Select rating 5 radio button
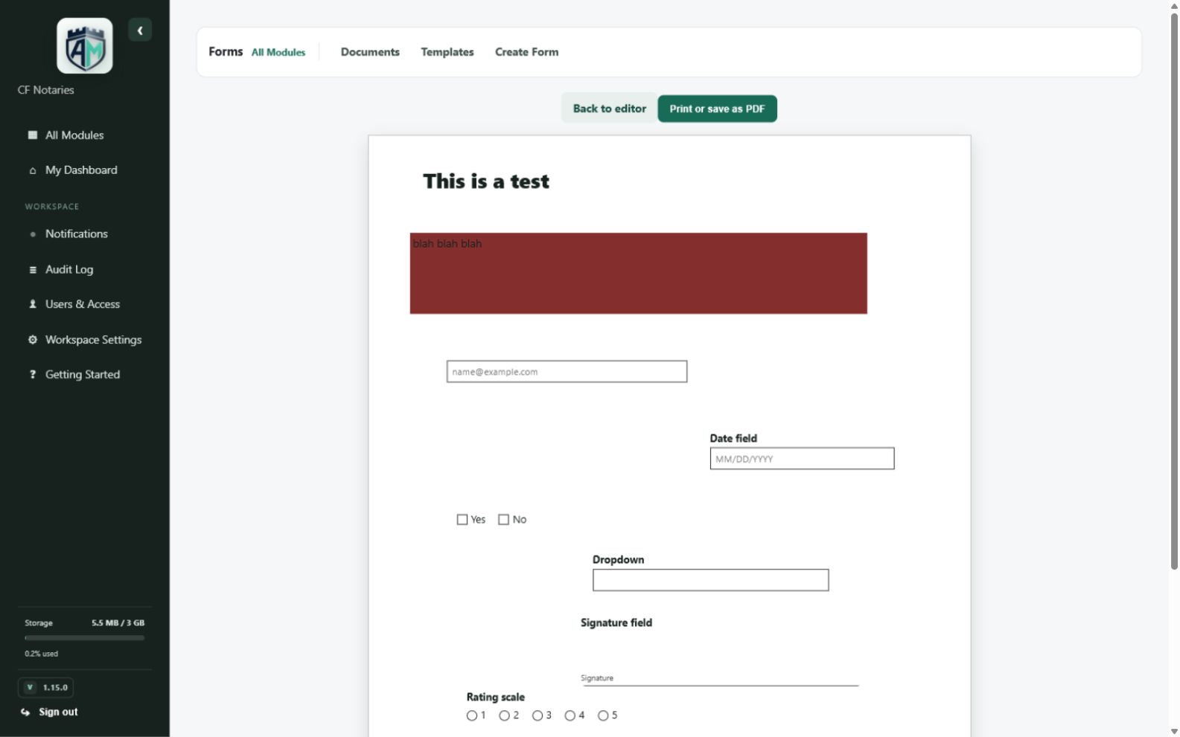The image size is (1180, 737). click(x=603, y=716)
